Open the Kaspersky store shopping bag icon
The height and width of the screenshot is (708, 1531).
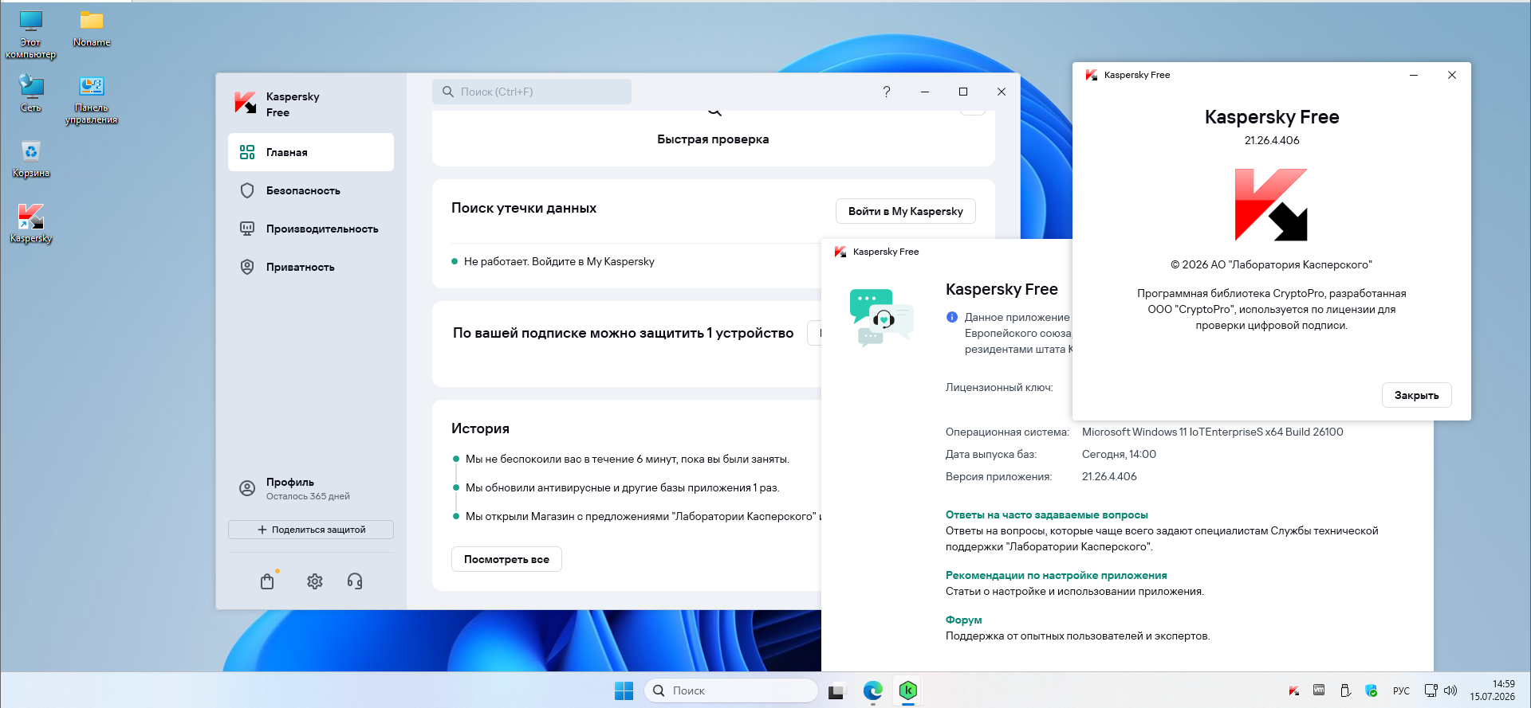point(267,581)
